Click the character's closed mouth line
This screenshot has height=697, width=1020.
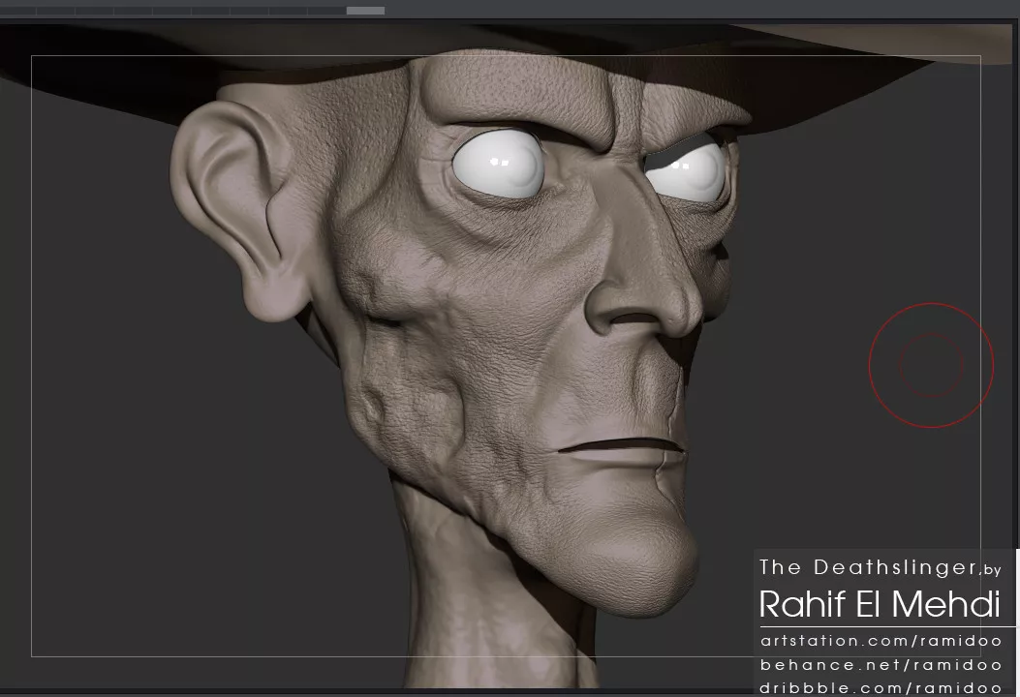pos(620,446)
